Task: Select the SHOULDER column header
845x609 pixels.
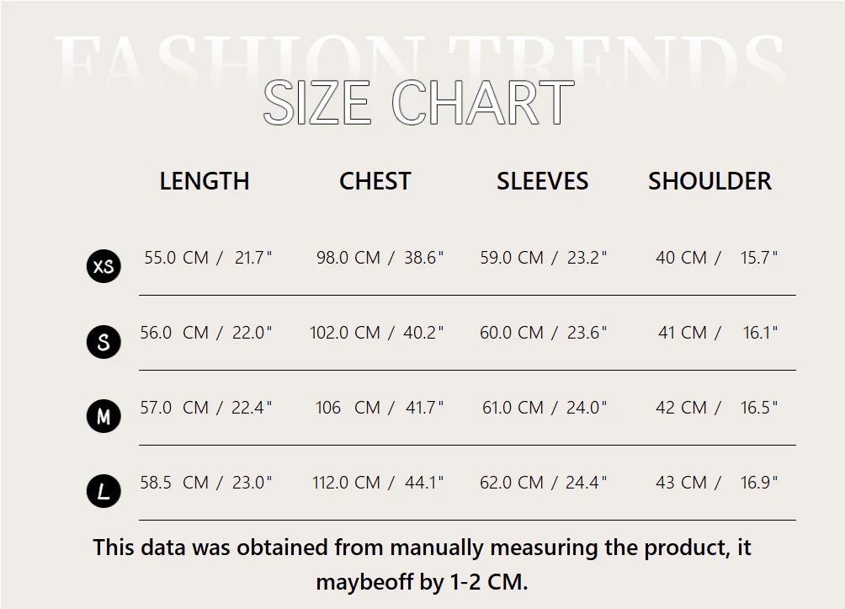Action: [709, 181]
